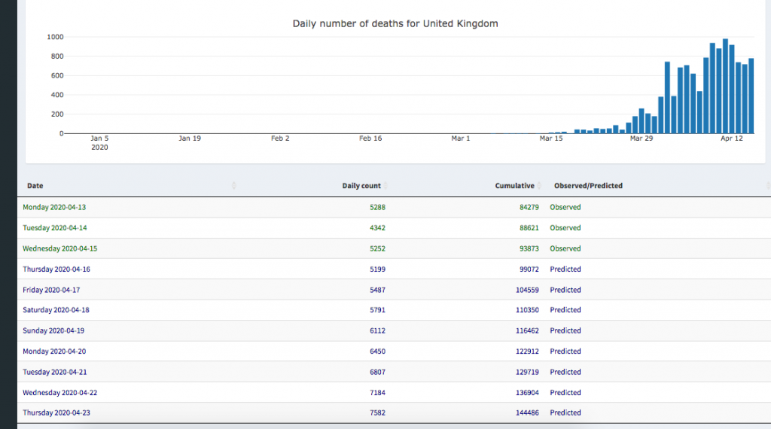This screenshot has height=429, width=771.
Task: Select the Thursday 2020-04-23 row date
Action: click(x=56, y=412)
